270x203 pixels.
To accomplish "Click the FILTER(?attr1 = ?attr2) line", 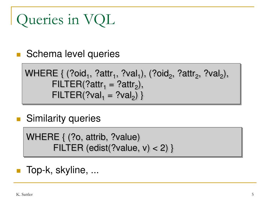I will 98,85.
